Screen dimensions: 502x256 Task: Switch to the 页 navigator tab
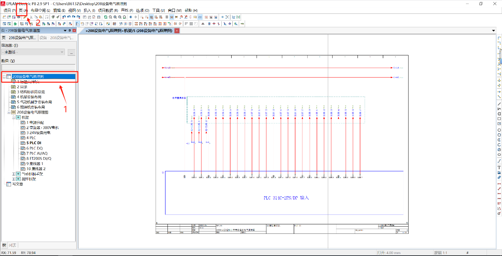[x=19, y=38]
